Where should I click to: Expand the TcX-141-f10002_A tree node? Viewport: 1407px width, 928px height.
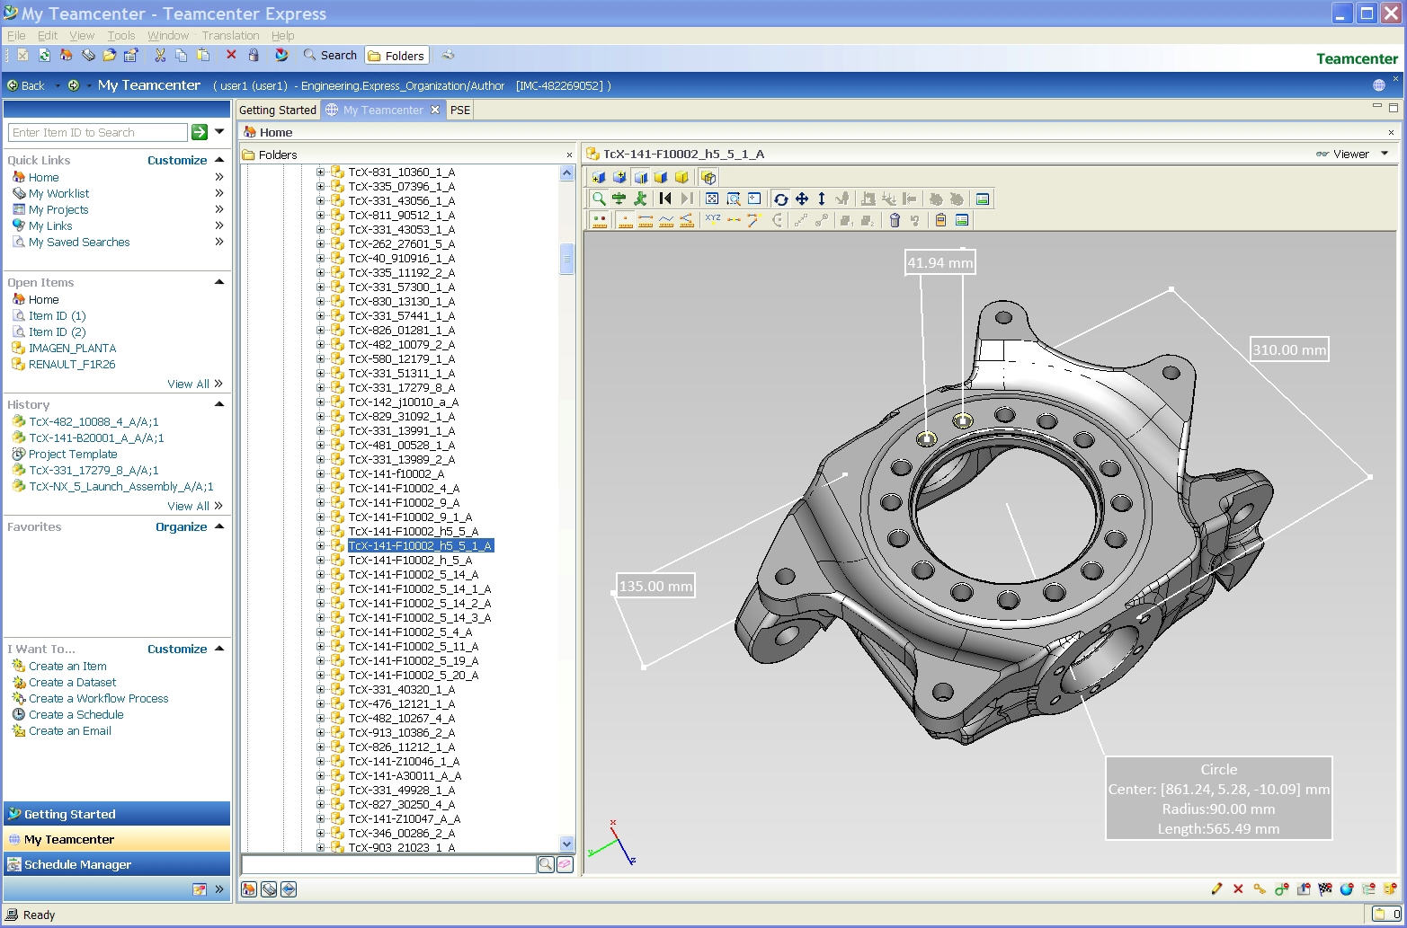pyautogui.click(x=320, y=473)
